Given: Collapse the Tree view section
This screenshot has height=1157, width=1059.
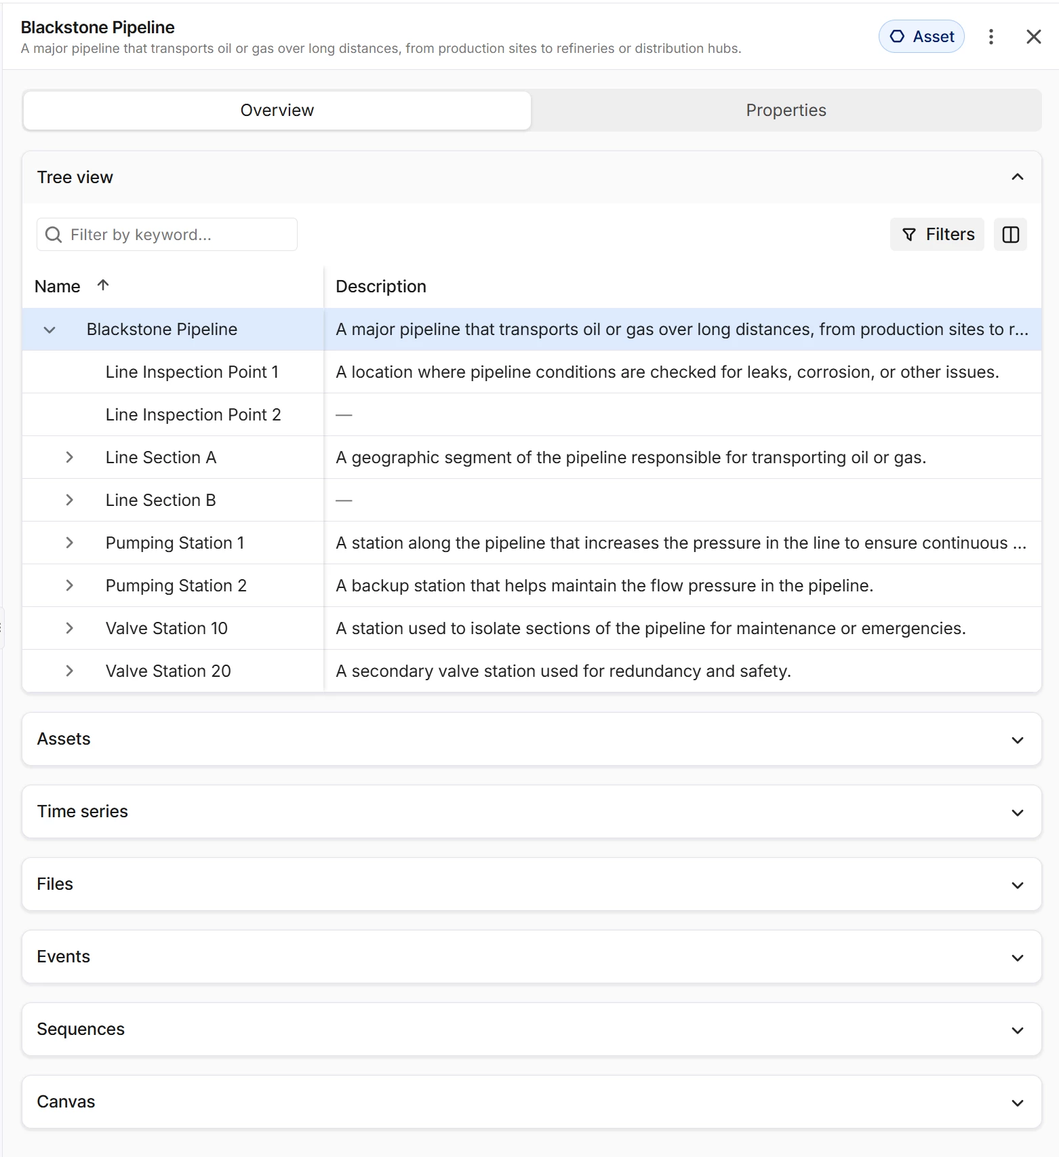Looking at the screenshot, I should click(x=1017, y=177).
